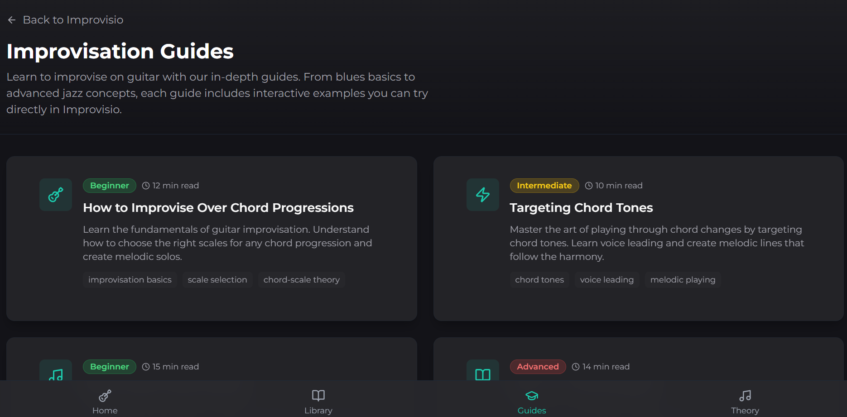Click the open book icon on the Advanced guide
The width and height of the screenshot is (847, 417).
(482, 374)
